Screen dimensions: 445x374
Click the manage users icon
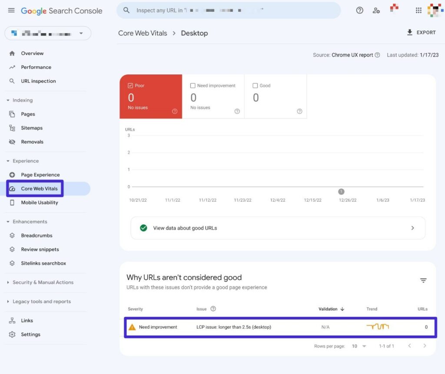[x=376, y=10]
